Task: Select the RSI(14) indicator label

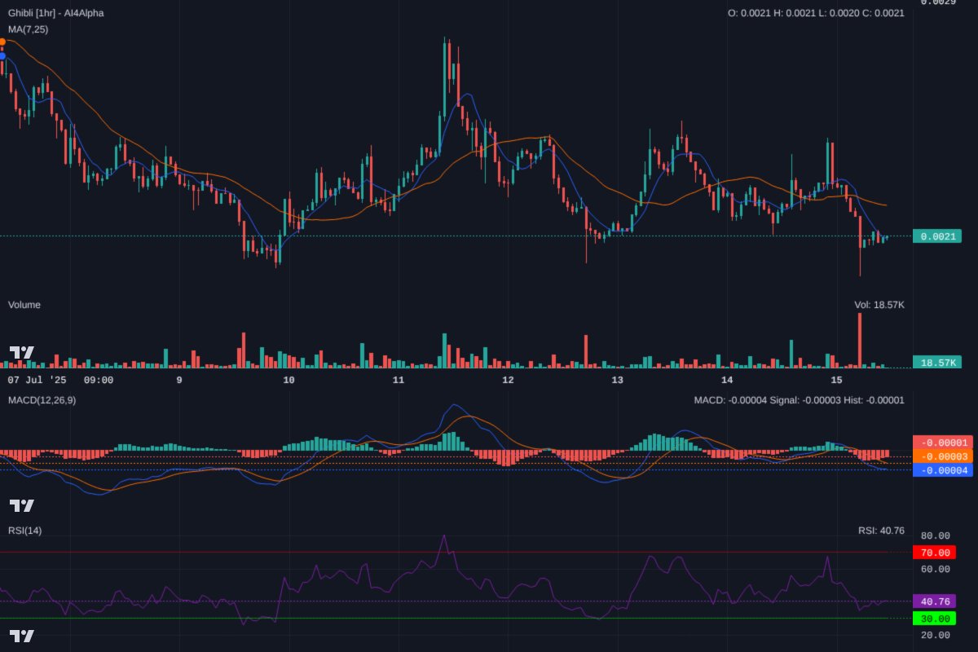Action: (24, 531)
